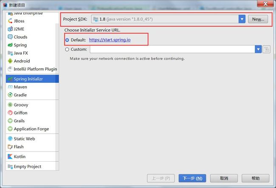Click the Spring Initializr icon
The height and width of the screenshot is (188, 276).
[x=10, y=79]
